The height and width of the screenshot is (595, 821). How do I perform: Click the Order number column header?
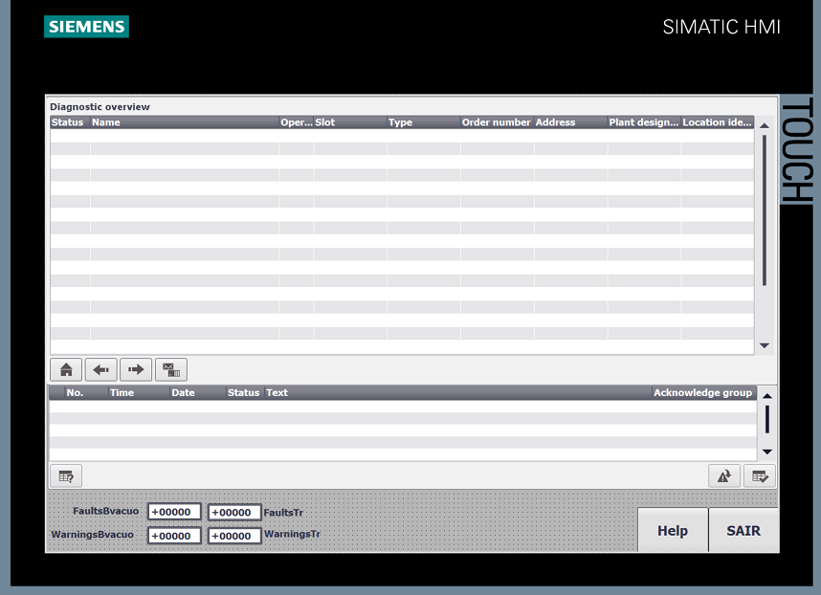pos(496,122)
